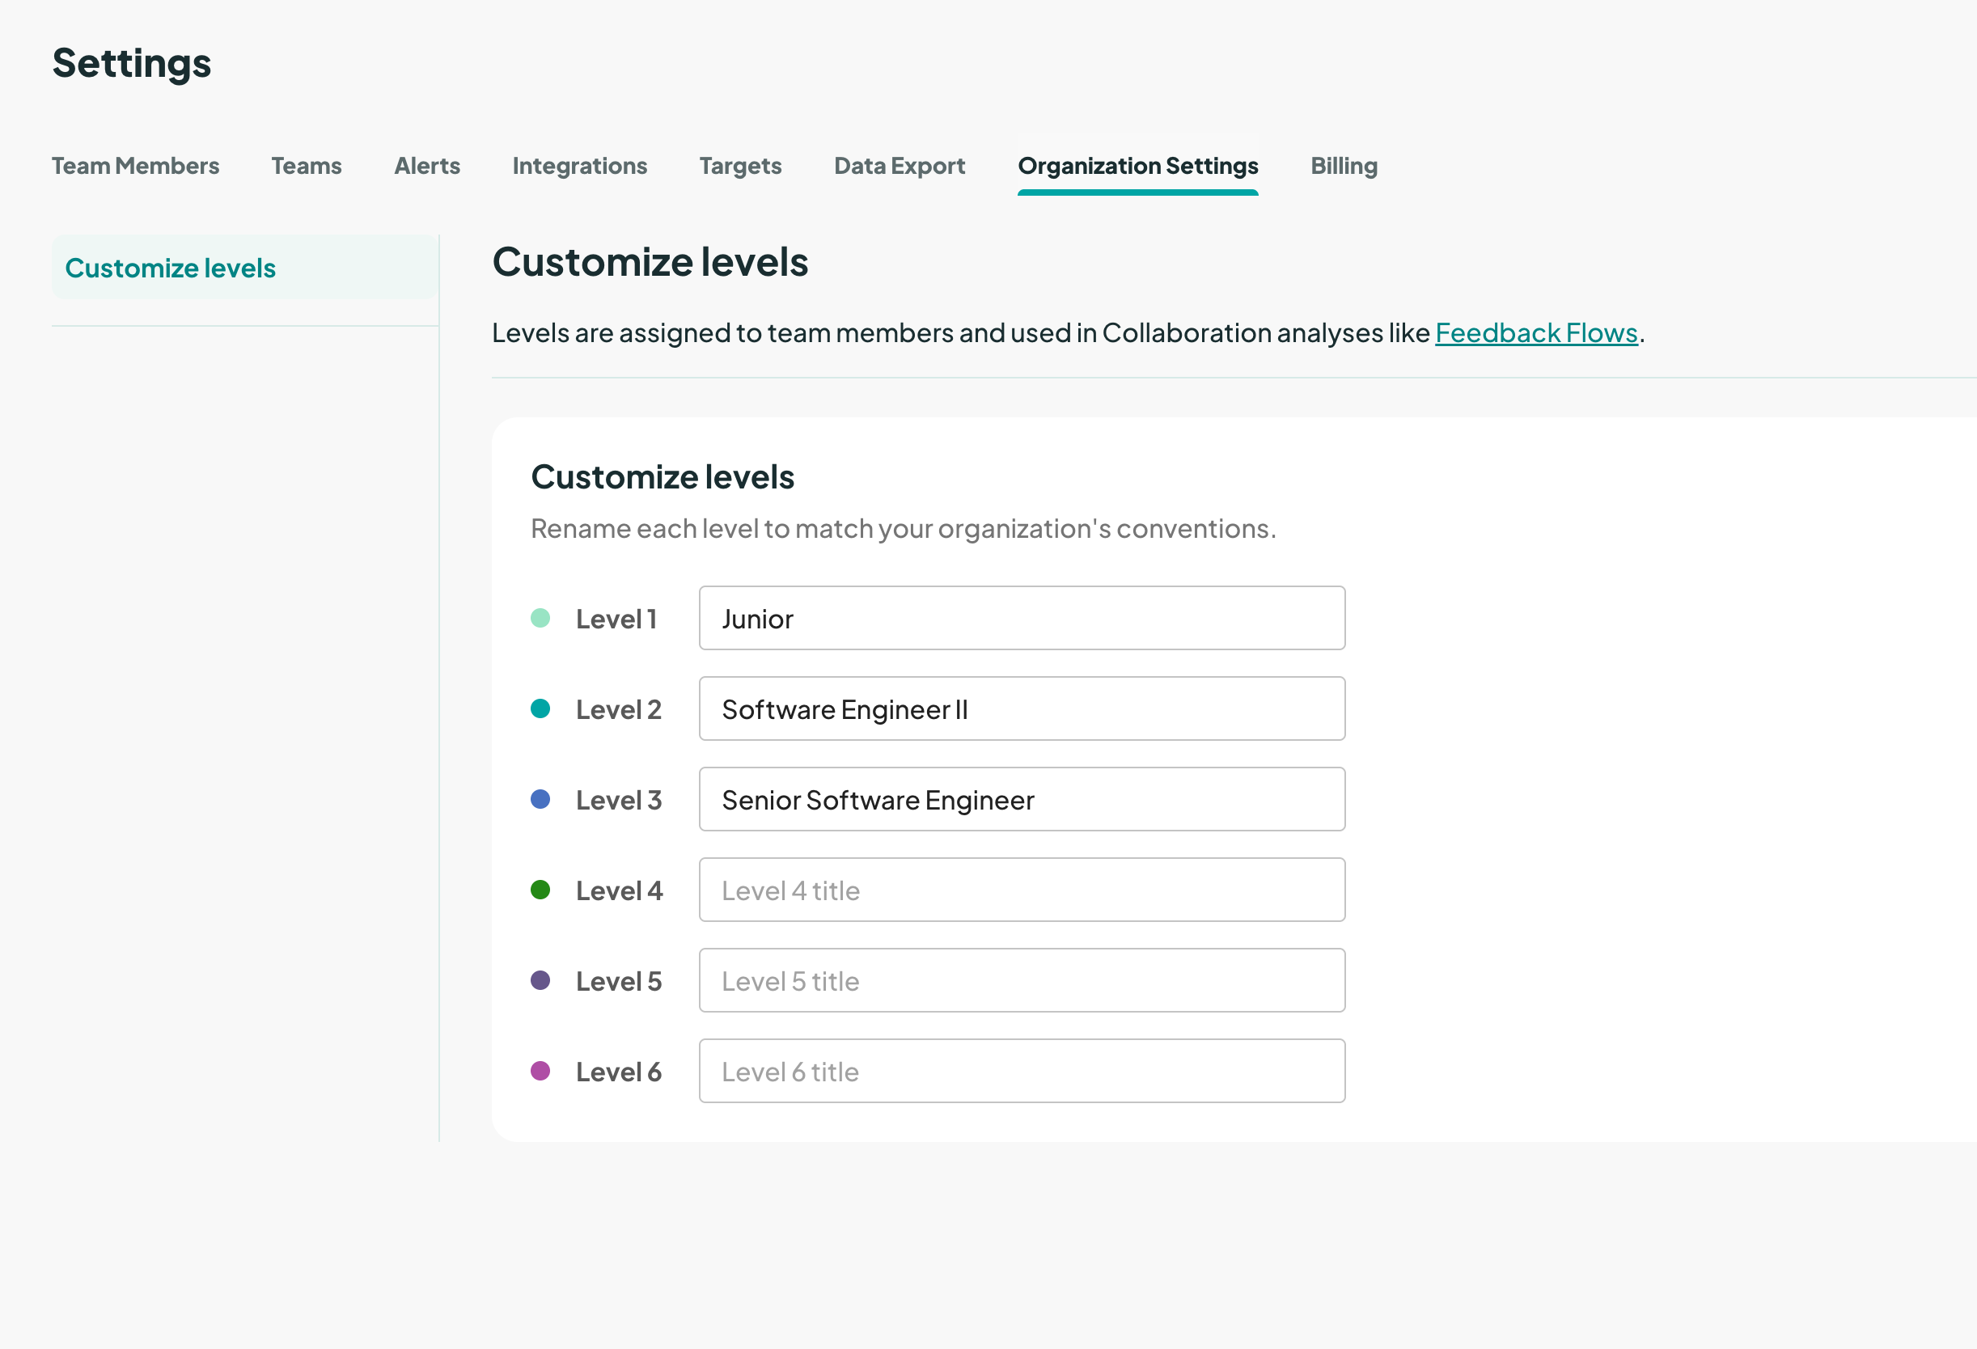Image resolution: width=1977 pixels, height=1349 pixels.
Task: Open the Feedback Flows link
Action: (1535, 332)
